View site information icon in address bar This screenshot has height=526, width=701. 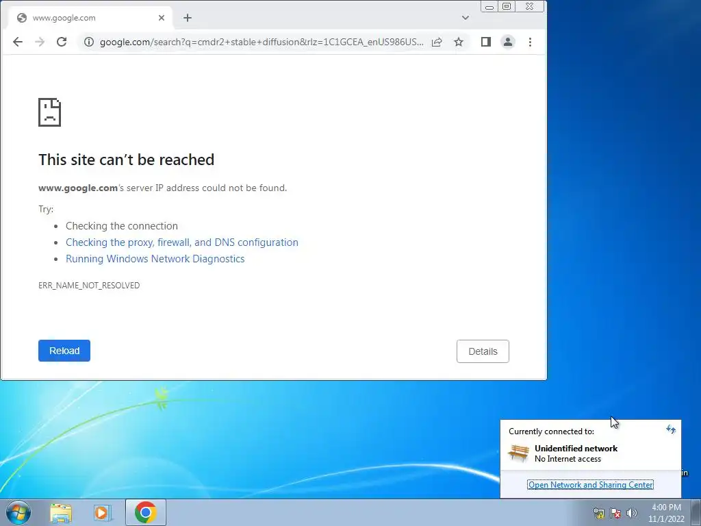tap(89, 42)
